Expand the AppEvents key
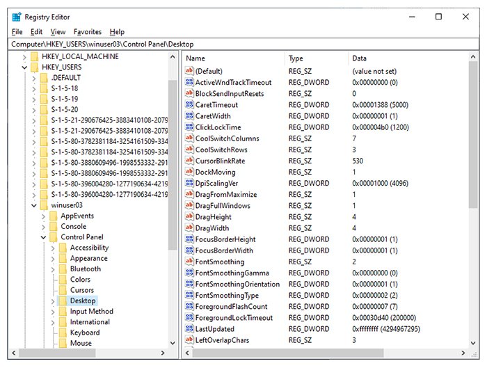Viewport: 487px width, 368px height. [43, 216]
